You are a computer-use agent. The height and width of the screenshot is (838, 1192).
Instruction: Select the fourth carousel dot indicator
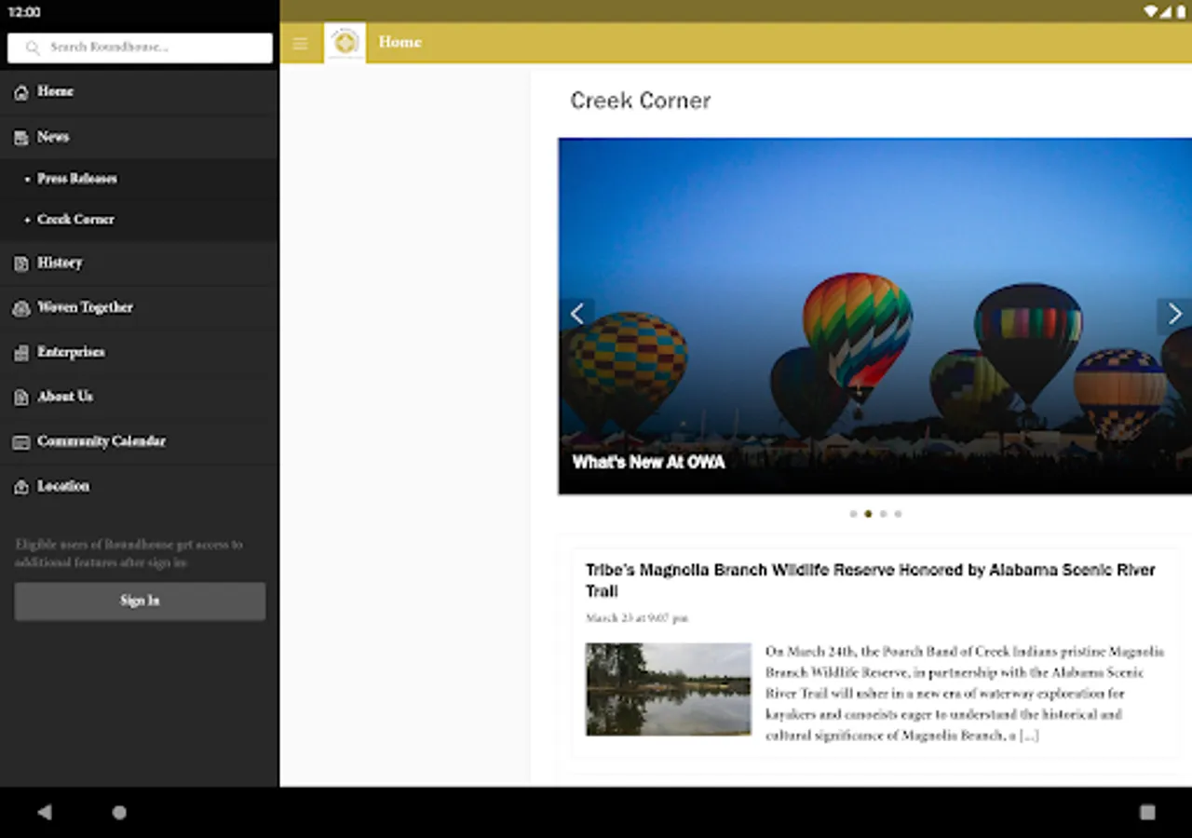coord(898,514)
